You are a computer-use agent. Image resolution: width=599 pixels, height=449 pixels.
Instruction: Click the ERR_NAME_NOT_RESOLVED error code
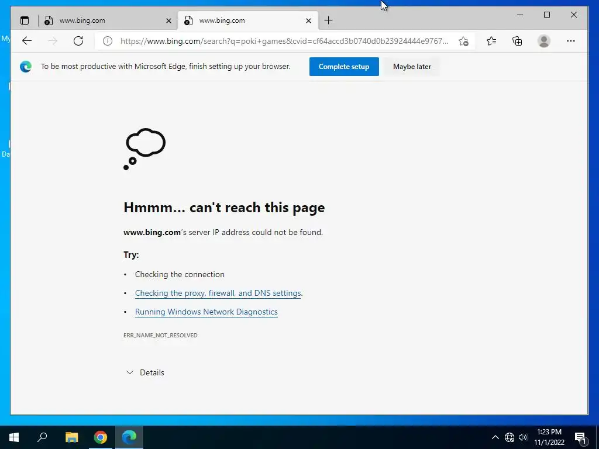coord(160,335)
